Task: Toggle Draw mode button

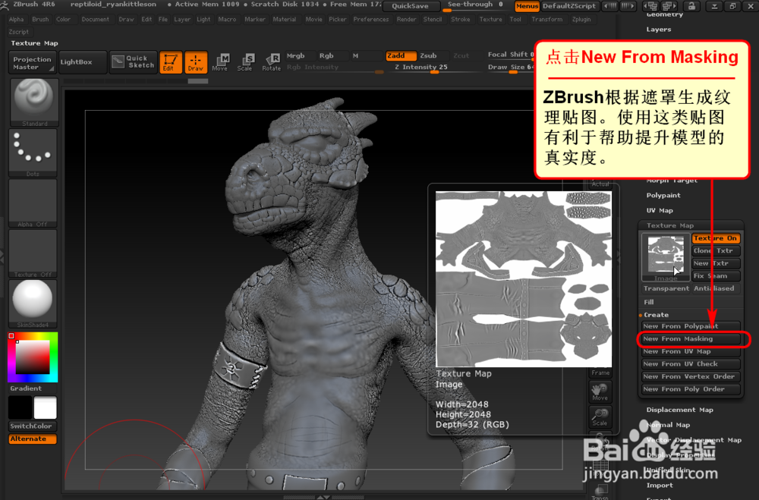Action: coord(196,62)
